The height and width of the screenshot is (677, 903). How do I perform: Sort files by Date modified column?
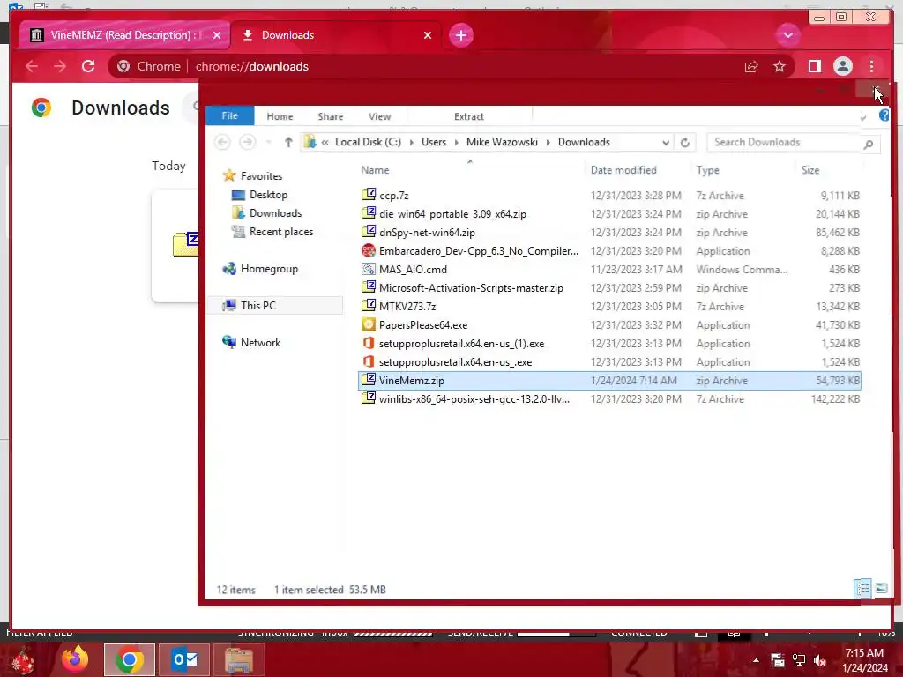(623, 170)
